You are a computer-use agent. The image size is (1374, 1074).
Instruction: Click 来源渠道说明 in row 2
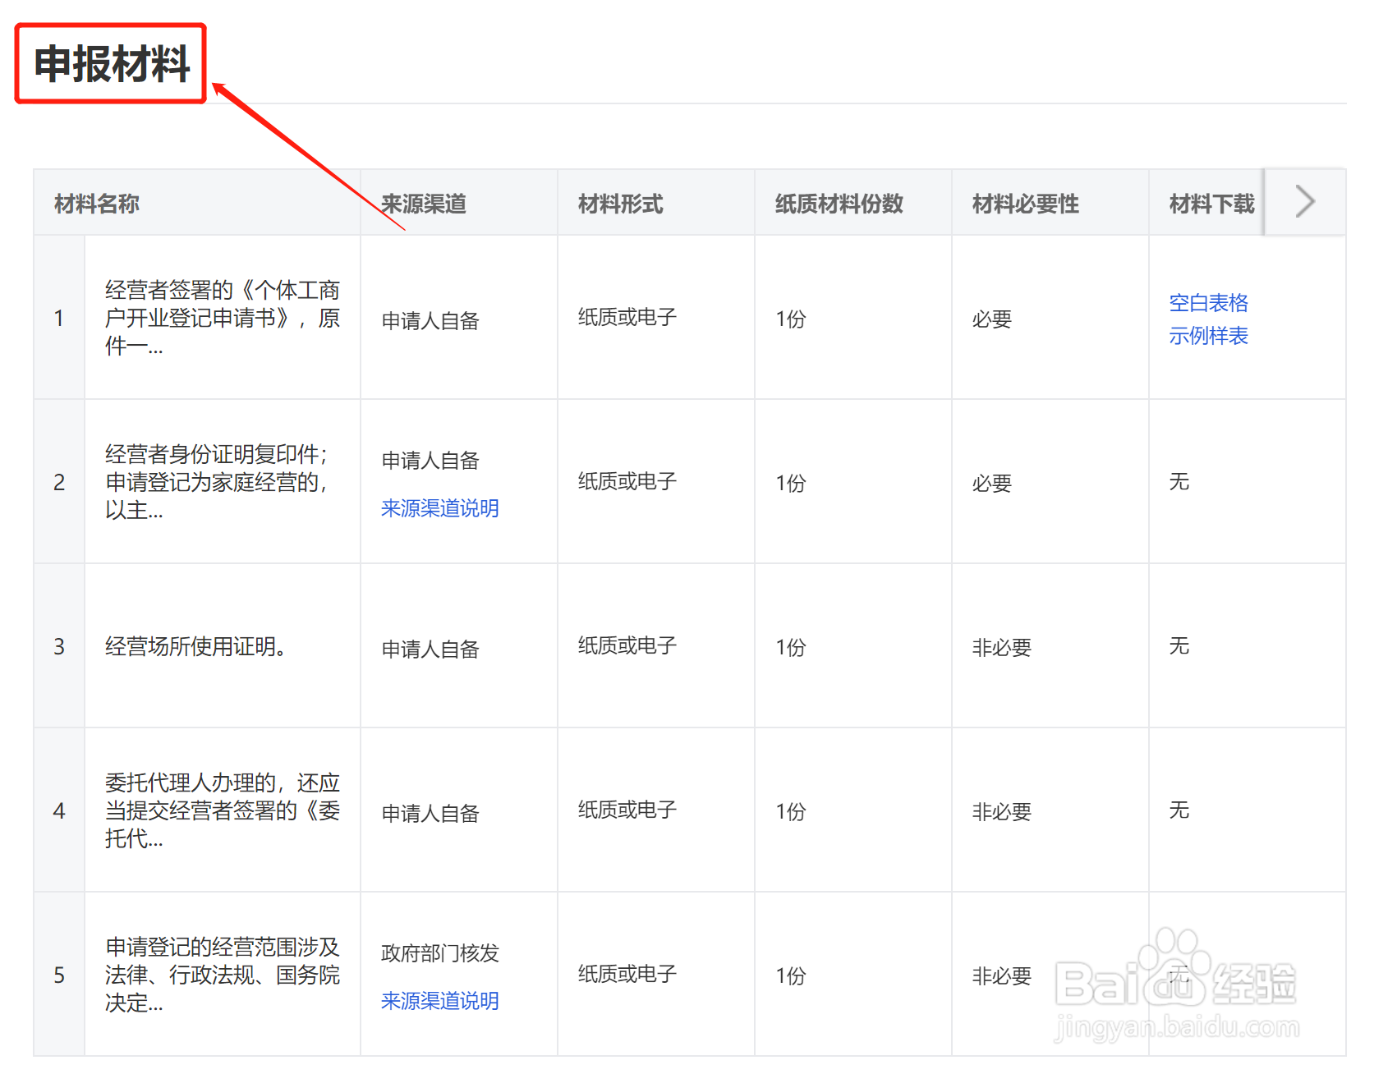[439, 508]
